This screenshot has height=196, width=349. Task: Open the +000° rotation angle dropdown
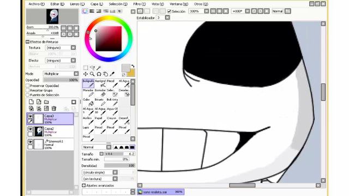pyautogui.click(x=248, y=11)
